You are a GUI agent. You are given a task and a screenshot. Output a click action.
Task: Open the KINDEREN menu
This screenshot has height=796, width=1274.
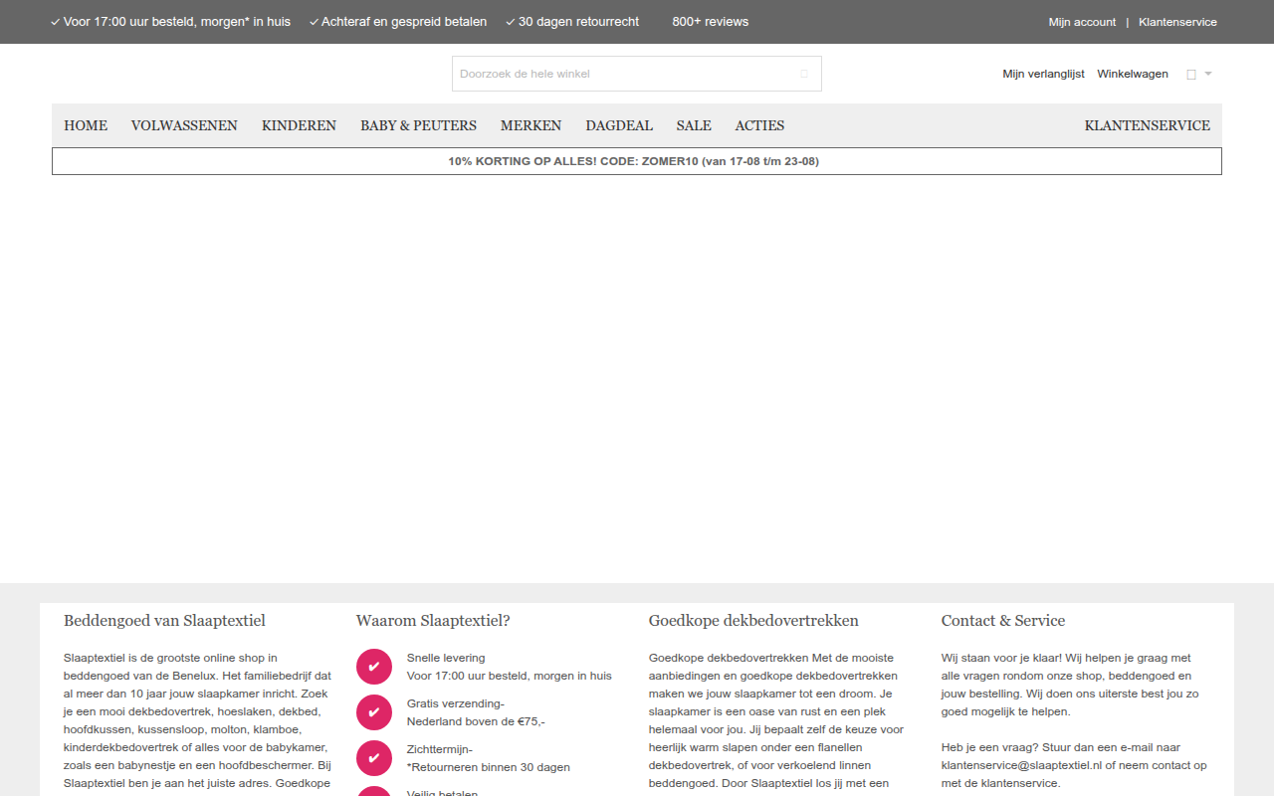(299, 125)
